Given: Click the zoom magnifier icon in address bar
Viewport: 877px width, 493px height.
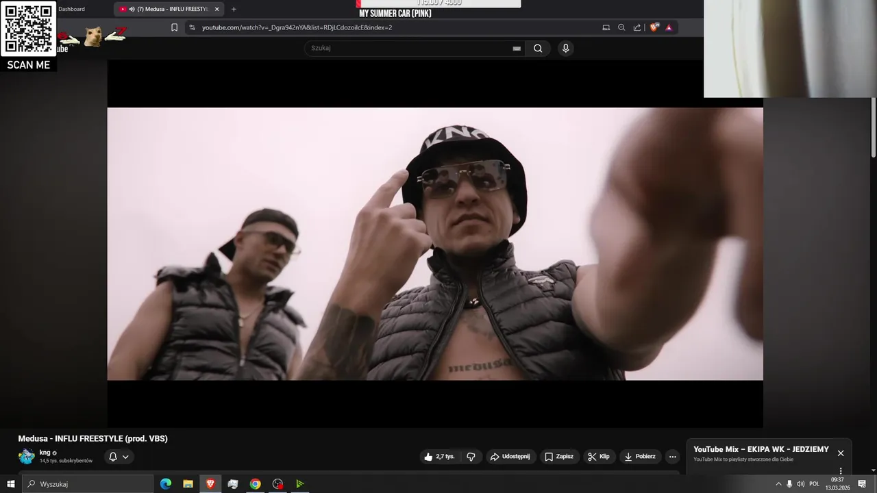Looking at the screenshot, I should coord(621,27).
